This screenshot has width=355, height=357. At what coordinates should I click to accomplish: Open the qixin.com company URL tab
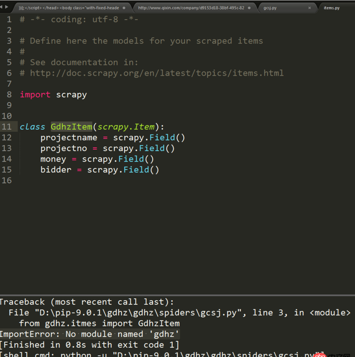[x=191, y=8]
